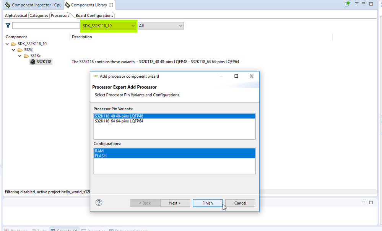This screenshot has height=231, width=382.
Task: Select S32K118_64 64-pins LQFP64 variant
Action: (175, 121)
